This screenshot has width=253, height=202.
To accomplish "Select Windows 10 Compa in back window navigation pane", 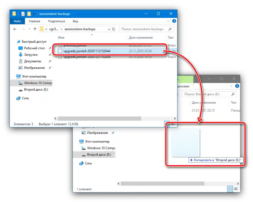I will click(101, 148).
